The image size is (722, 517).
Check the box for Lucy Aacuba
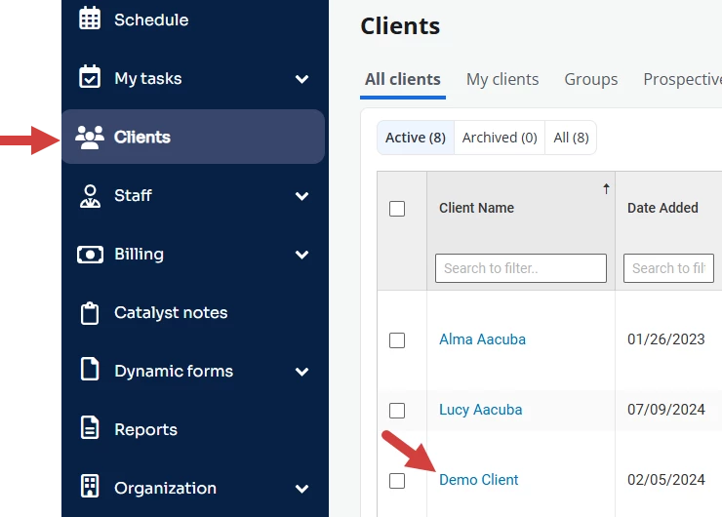pos(397,411)
